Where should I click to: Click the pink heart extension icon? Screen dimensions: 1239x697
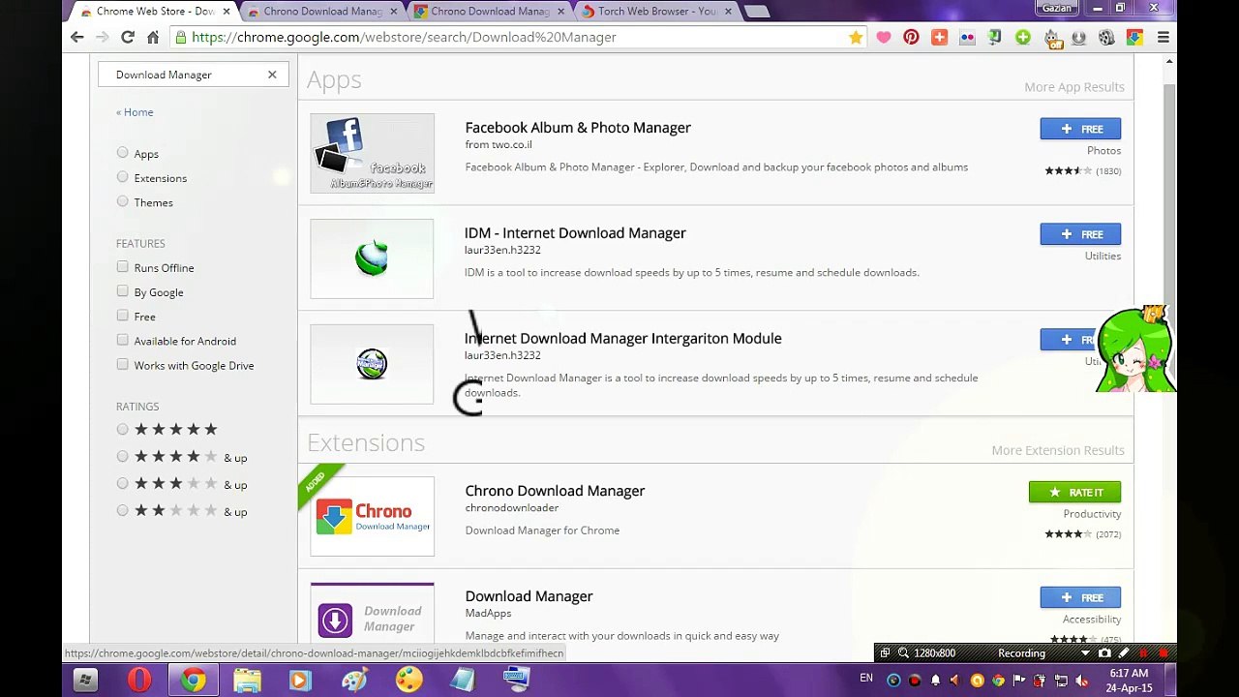884,37
